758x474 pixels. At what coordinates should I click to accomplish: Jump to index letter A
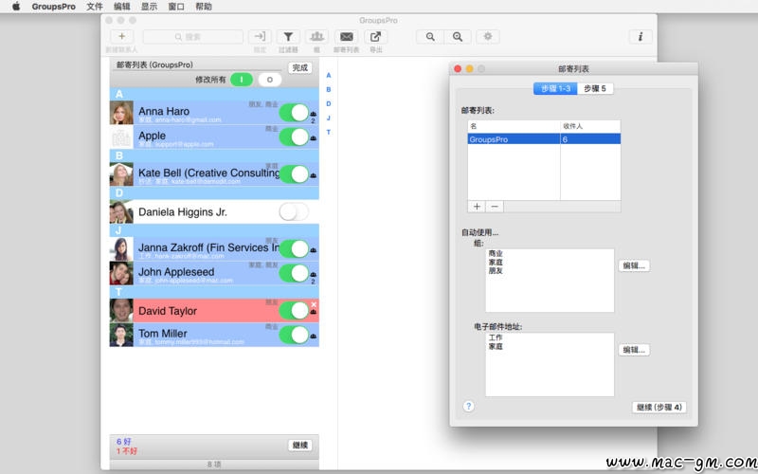pyautogui.click(x=328, y=76)
